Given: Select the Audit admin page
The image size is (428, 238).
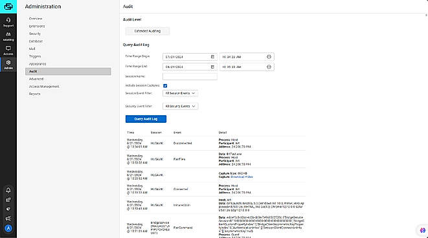Looking at the screenshot, I should click(x=68, y=71).
